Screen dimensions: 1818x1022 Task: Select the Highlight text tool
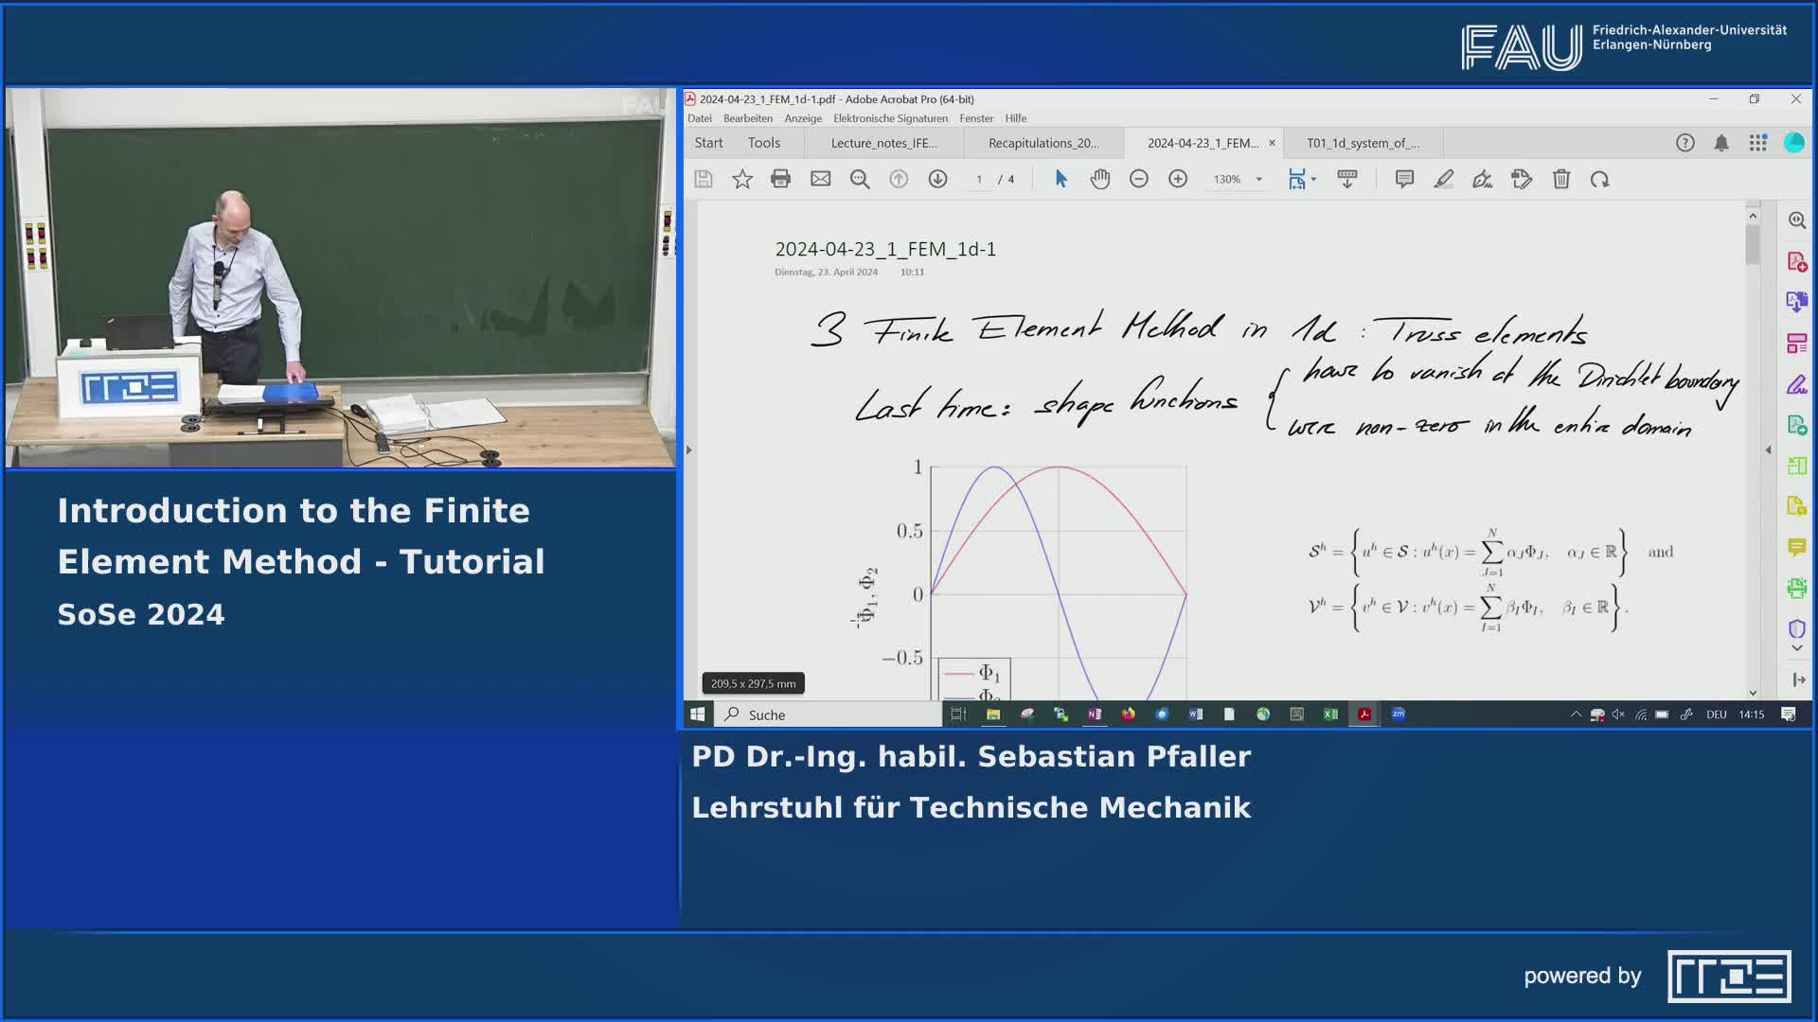1443,179
